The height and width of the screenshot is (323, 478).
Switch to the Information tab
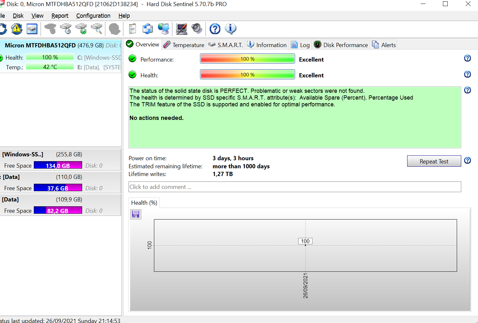[267, 45]
